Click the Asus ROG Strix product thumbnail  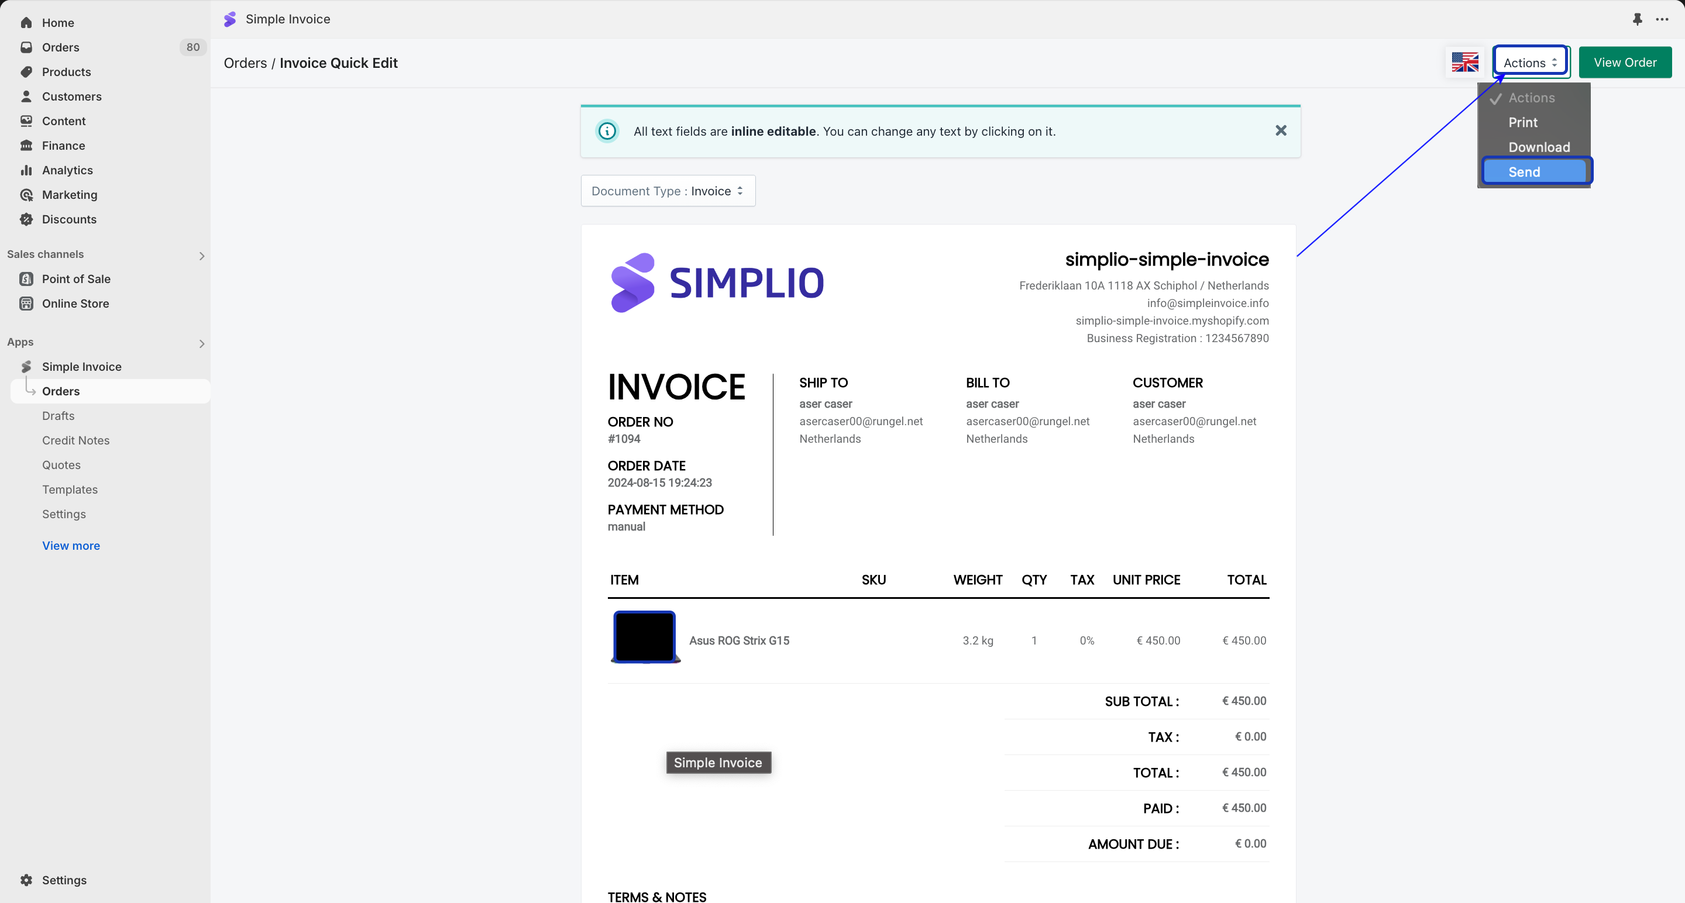(x=644, y=637)
